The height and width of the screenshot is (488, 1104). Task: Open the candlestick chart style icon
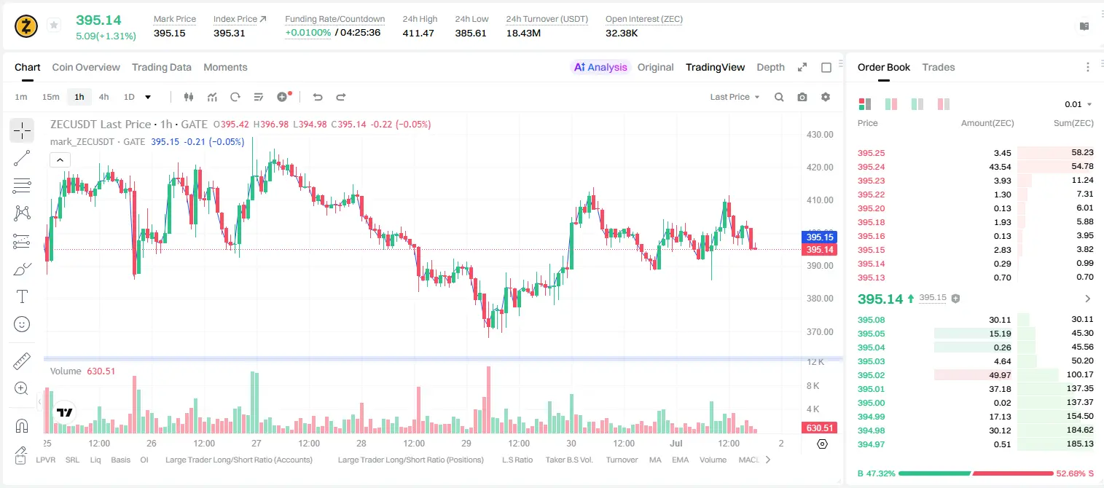[189, 97]
